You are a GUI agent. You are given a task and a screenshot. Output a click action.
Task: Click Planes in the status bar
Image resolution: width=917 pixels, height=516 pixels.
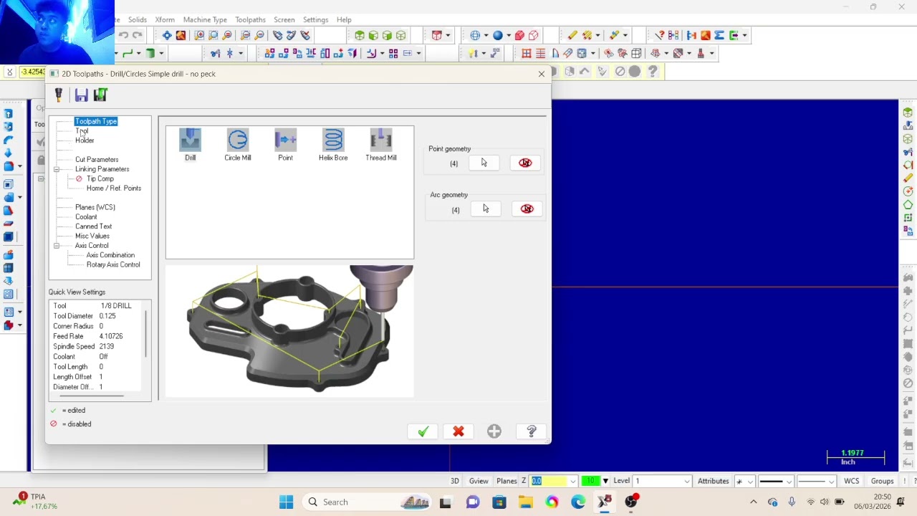(506, 481)
